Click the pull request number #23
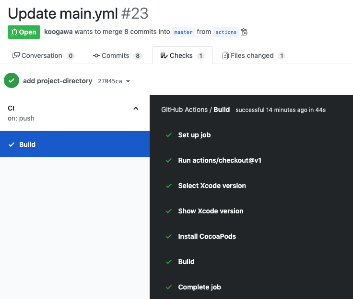Viewport: 353px width, 299px height. pos(135,13)
